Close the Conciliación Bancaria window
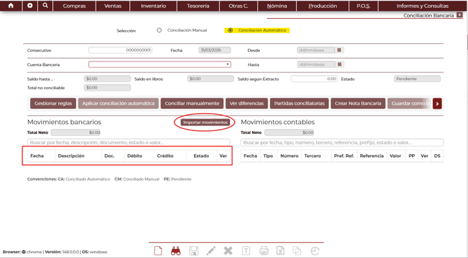Viewport: 468px width, 258px height. 460,15
